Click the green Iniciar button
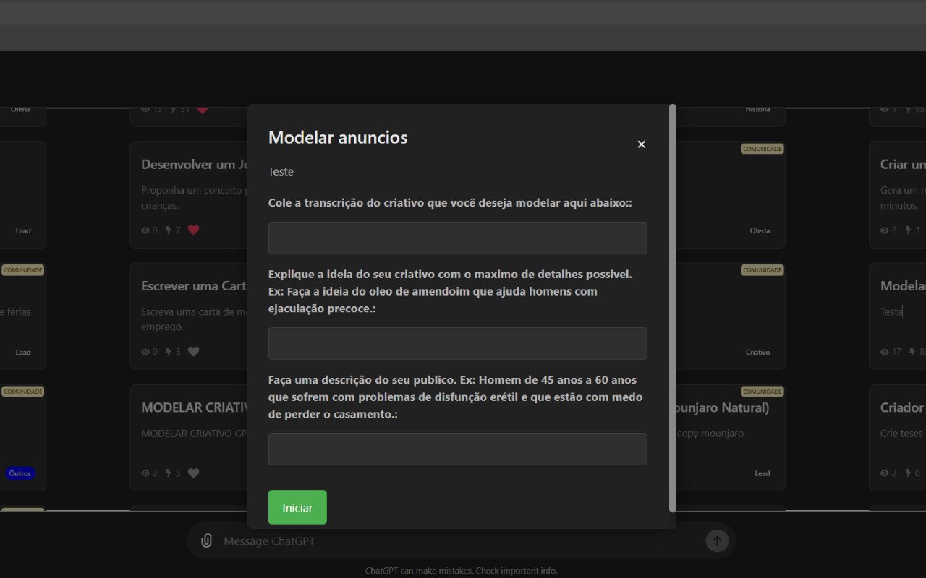Viewport: 926px width, 578px height. (297, 507)
